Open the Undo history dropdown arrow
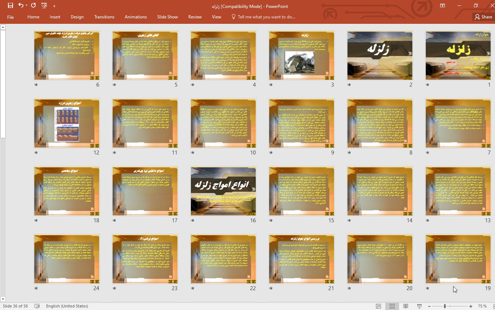The height and width of the screenshot is (310, 495). click(27, 6)
